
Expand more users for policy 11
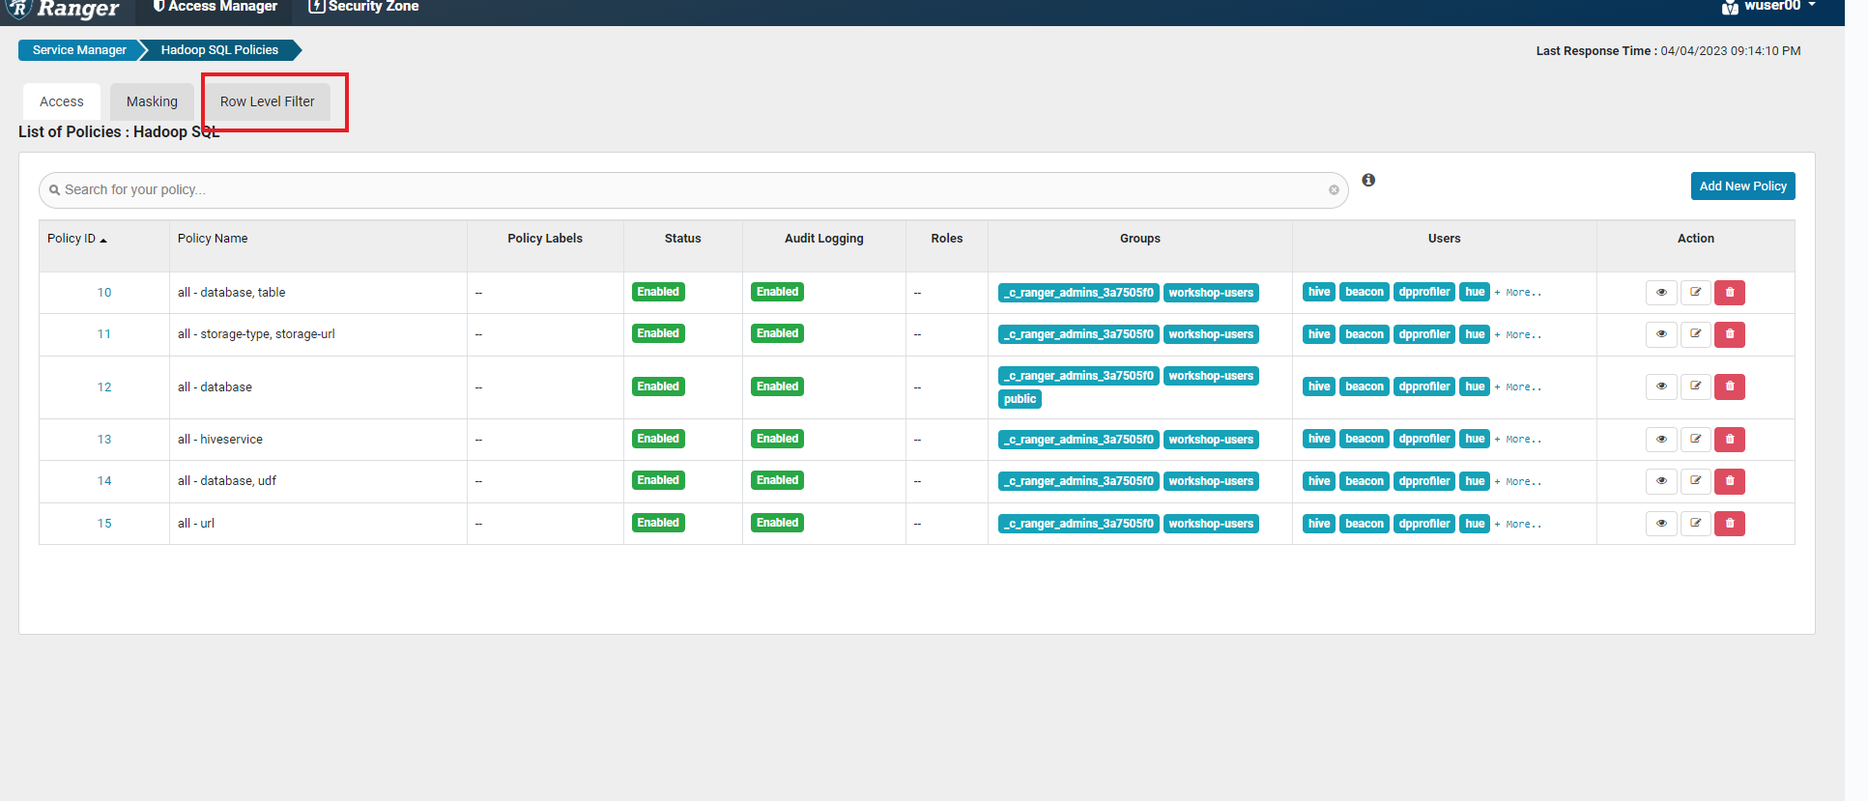pos(1518,335)
